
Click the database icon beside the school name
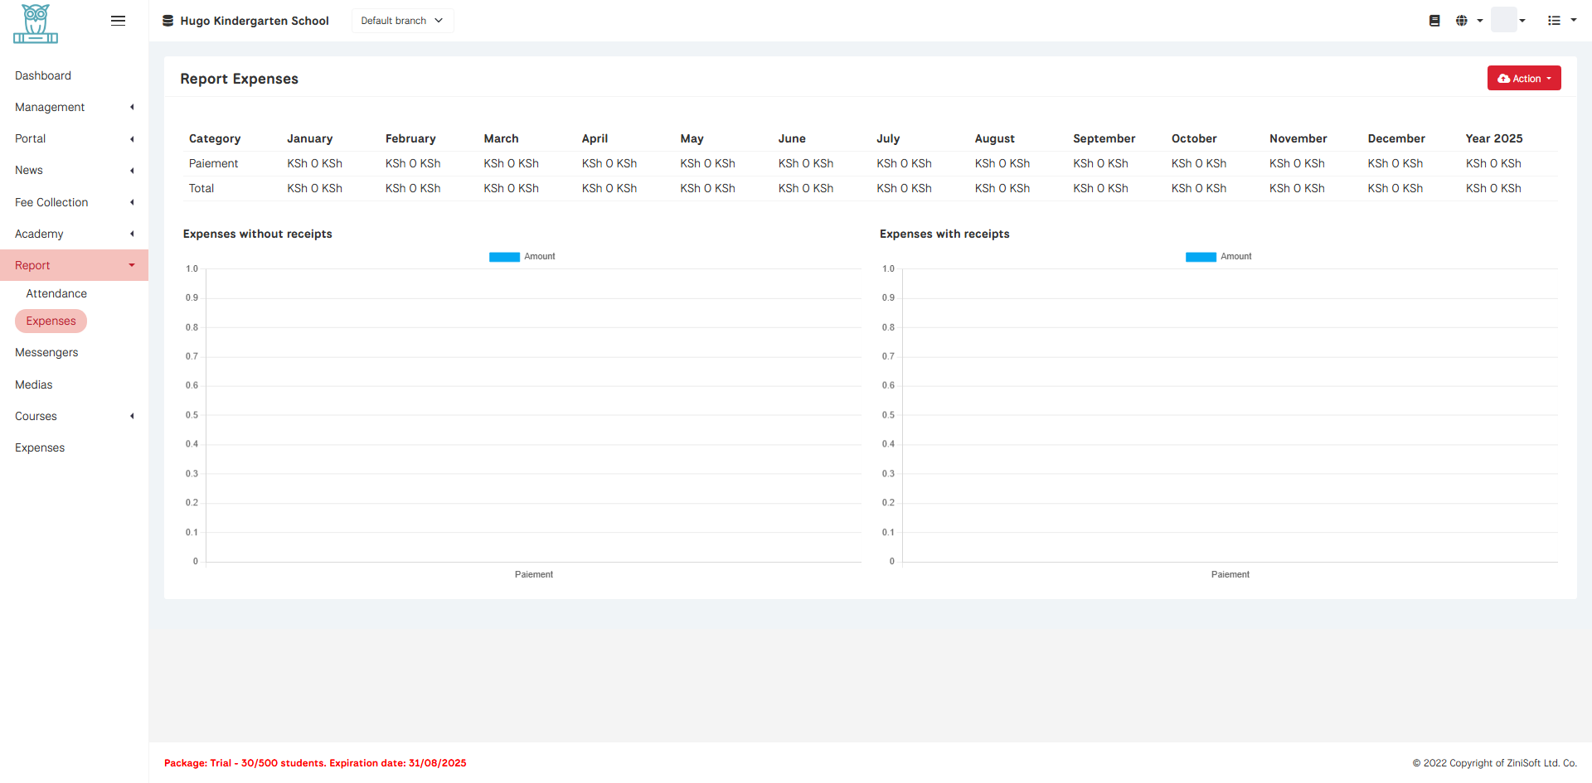pyautogui.click(x=168, y=21)
